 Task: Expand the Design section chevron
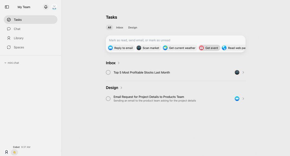click(x=121, y=88)
